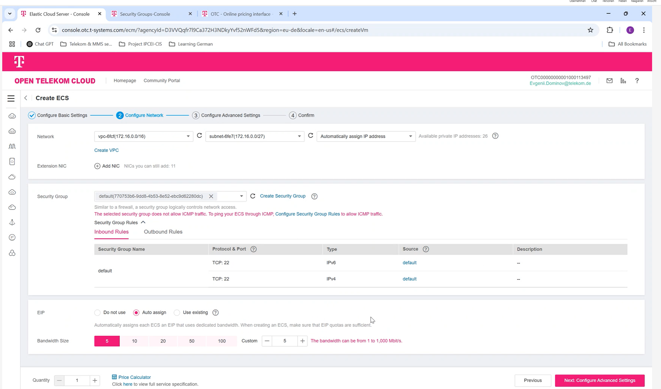Refresh the VPC list
Viewport: 661px width, 389px height.
coord(199,136)
